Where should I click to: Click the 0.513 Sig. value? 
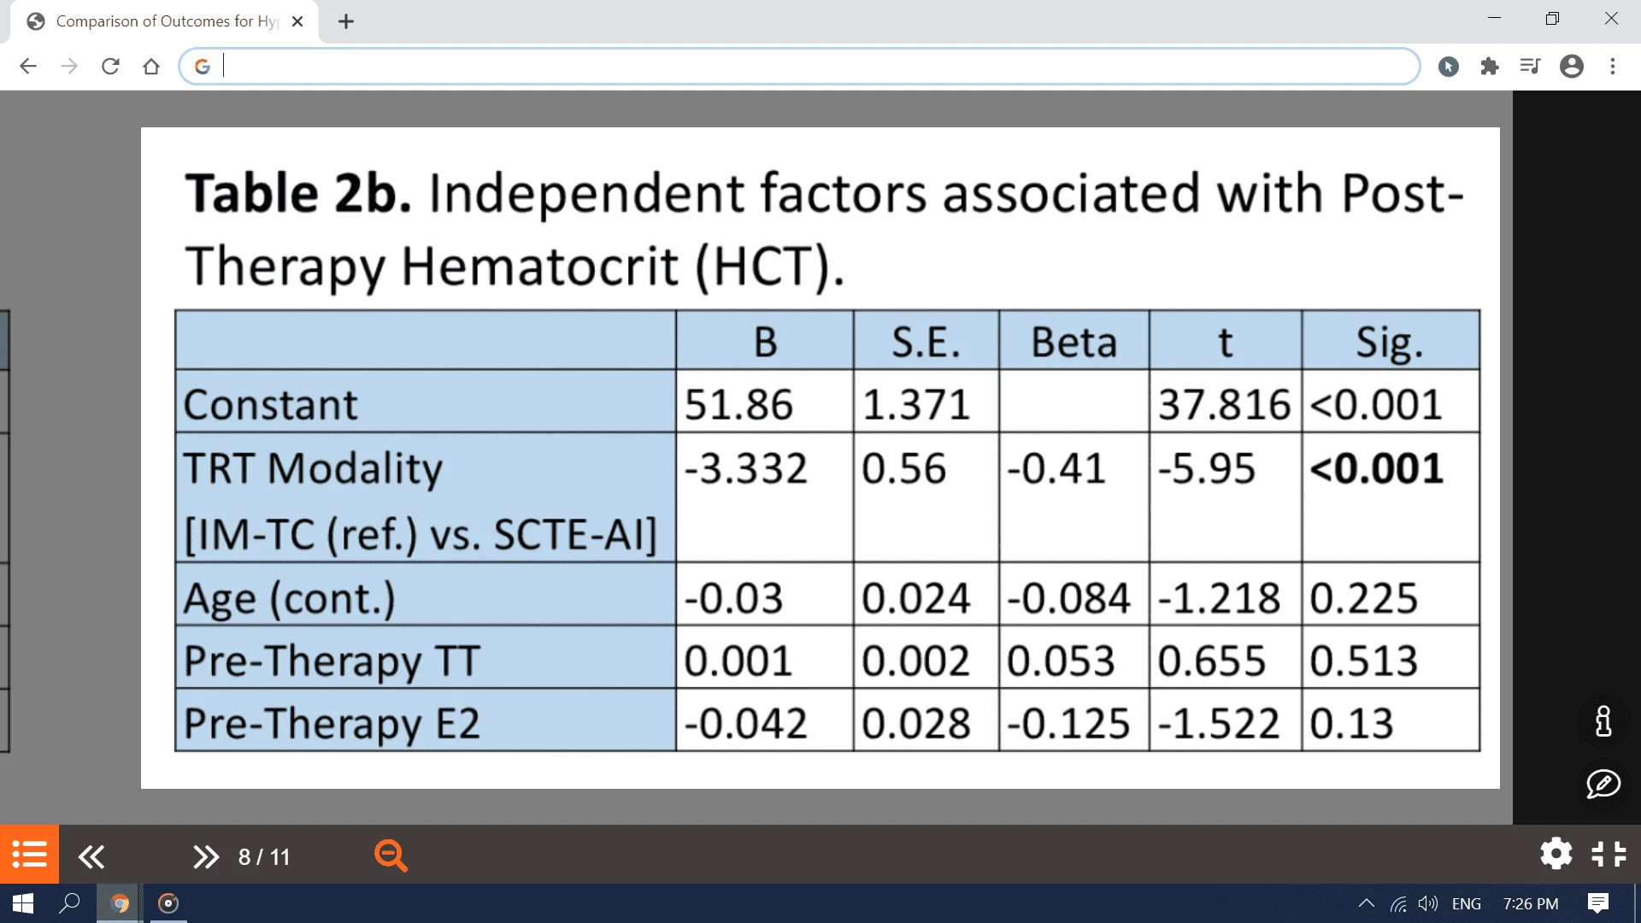[1364, 661]
